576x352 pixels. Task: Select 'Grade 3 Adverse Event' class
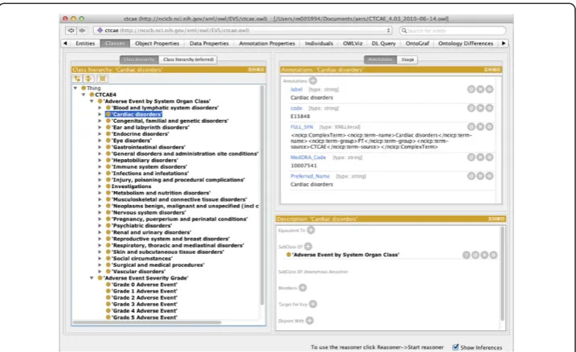[x=141, y=305]
